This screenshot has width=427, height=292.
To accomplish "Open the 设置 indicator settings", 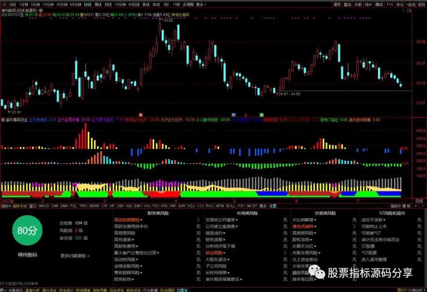I will [272, 206].
